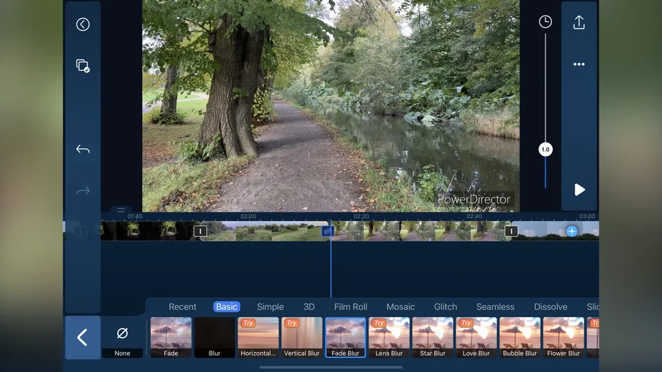The height and width of the screenshot is (372, 662).
Task: Undo the last edit
Action: pos(83,149)
